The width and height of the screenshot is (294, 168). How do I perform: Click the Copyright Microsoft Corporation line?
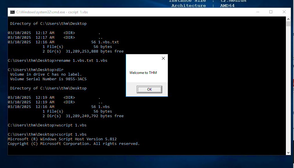[x=74, y=144]
